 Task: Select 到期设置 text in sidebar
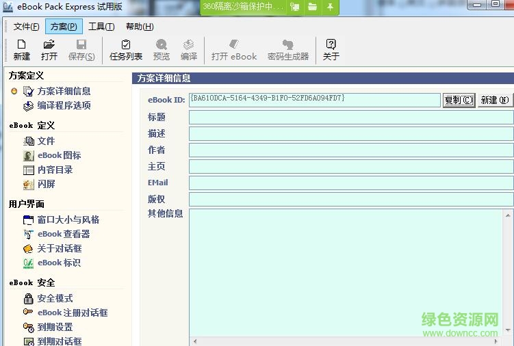55,327
